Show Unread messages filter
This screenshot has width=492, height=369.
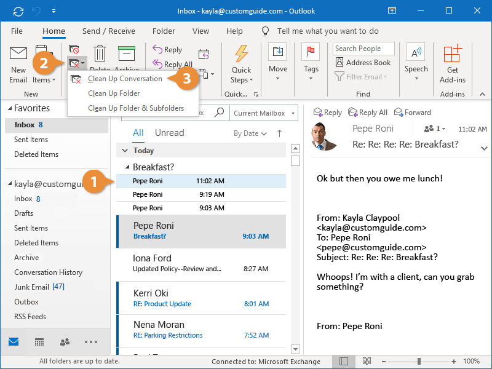(170, 133)
